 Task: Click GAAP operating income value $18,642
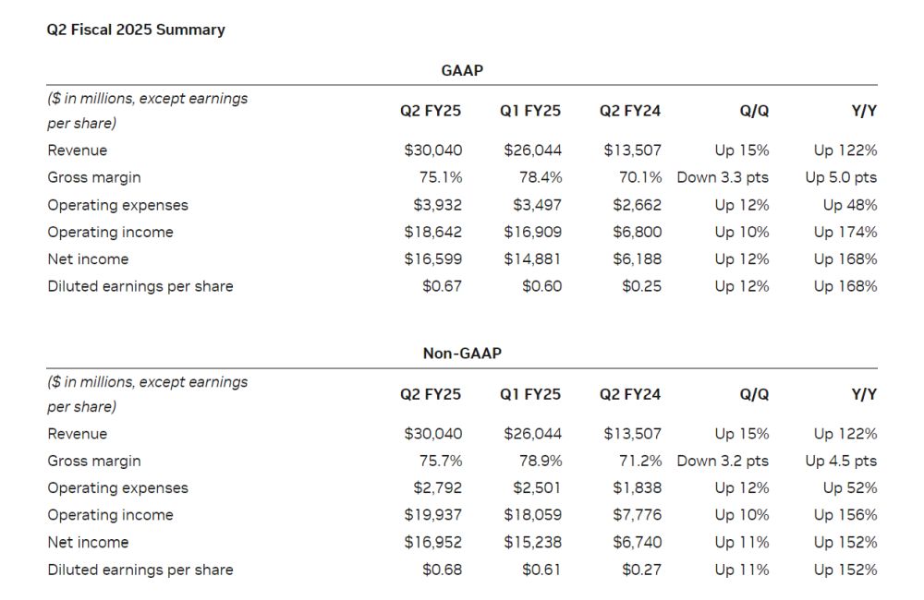click(x=433, y=232)
